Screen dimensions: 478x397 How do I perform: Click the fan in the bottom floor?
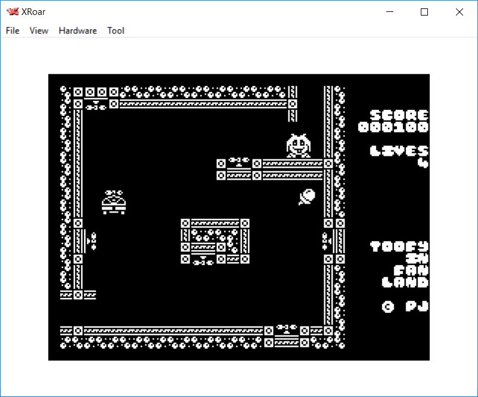(286, 329)
